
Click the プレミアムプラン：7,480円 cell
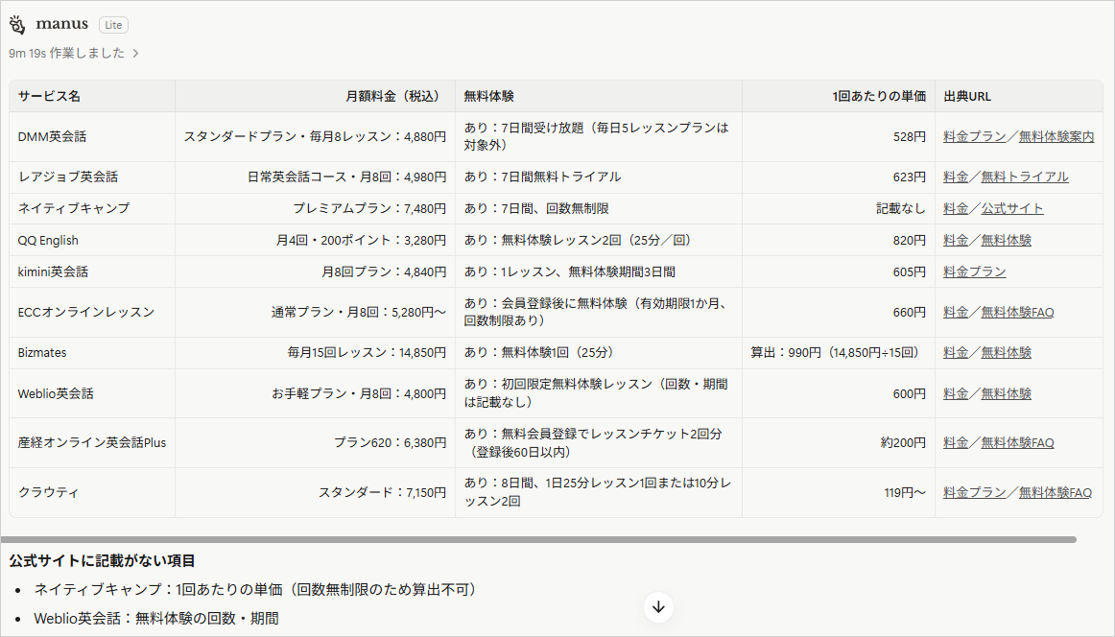[315, 208]
